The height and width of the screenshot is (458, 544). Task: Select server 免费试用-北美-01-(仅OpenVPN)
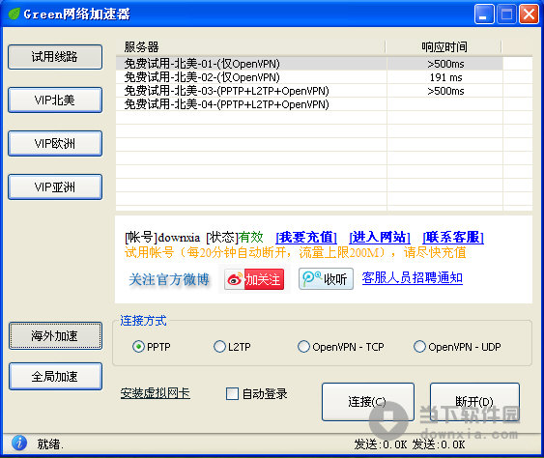pos(309,64)
